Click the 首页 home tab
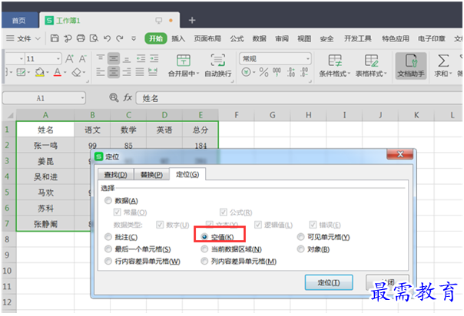This screenshot has height=316, width=464. click(x=19, y=21)
